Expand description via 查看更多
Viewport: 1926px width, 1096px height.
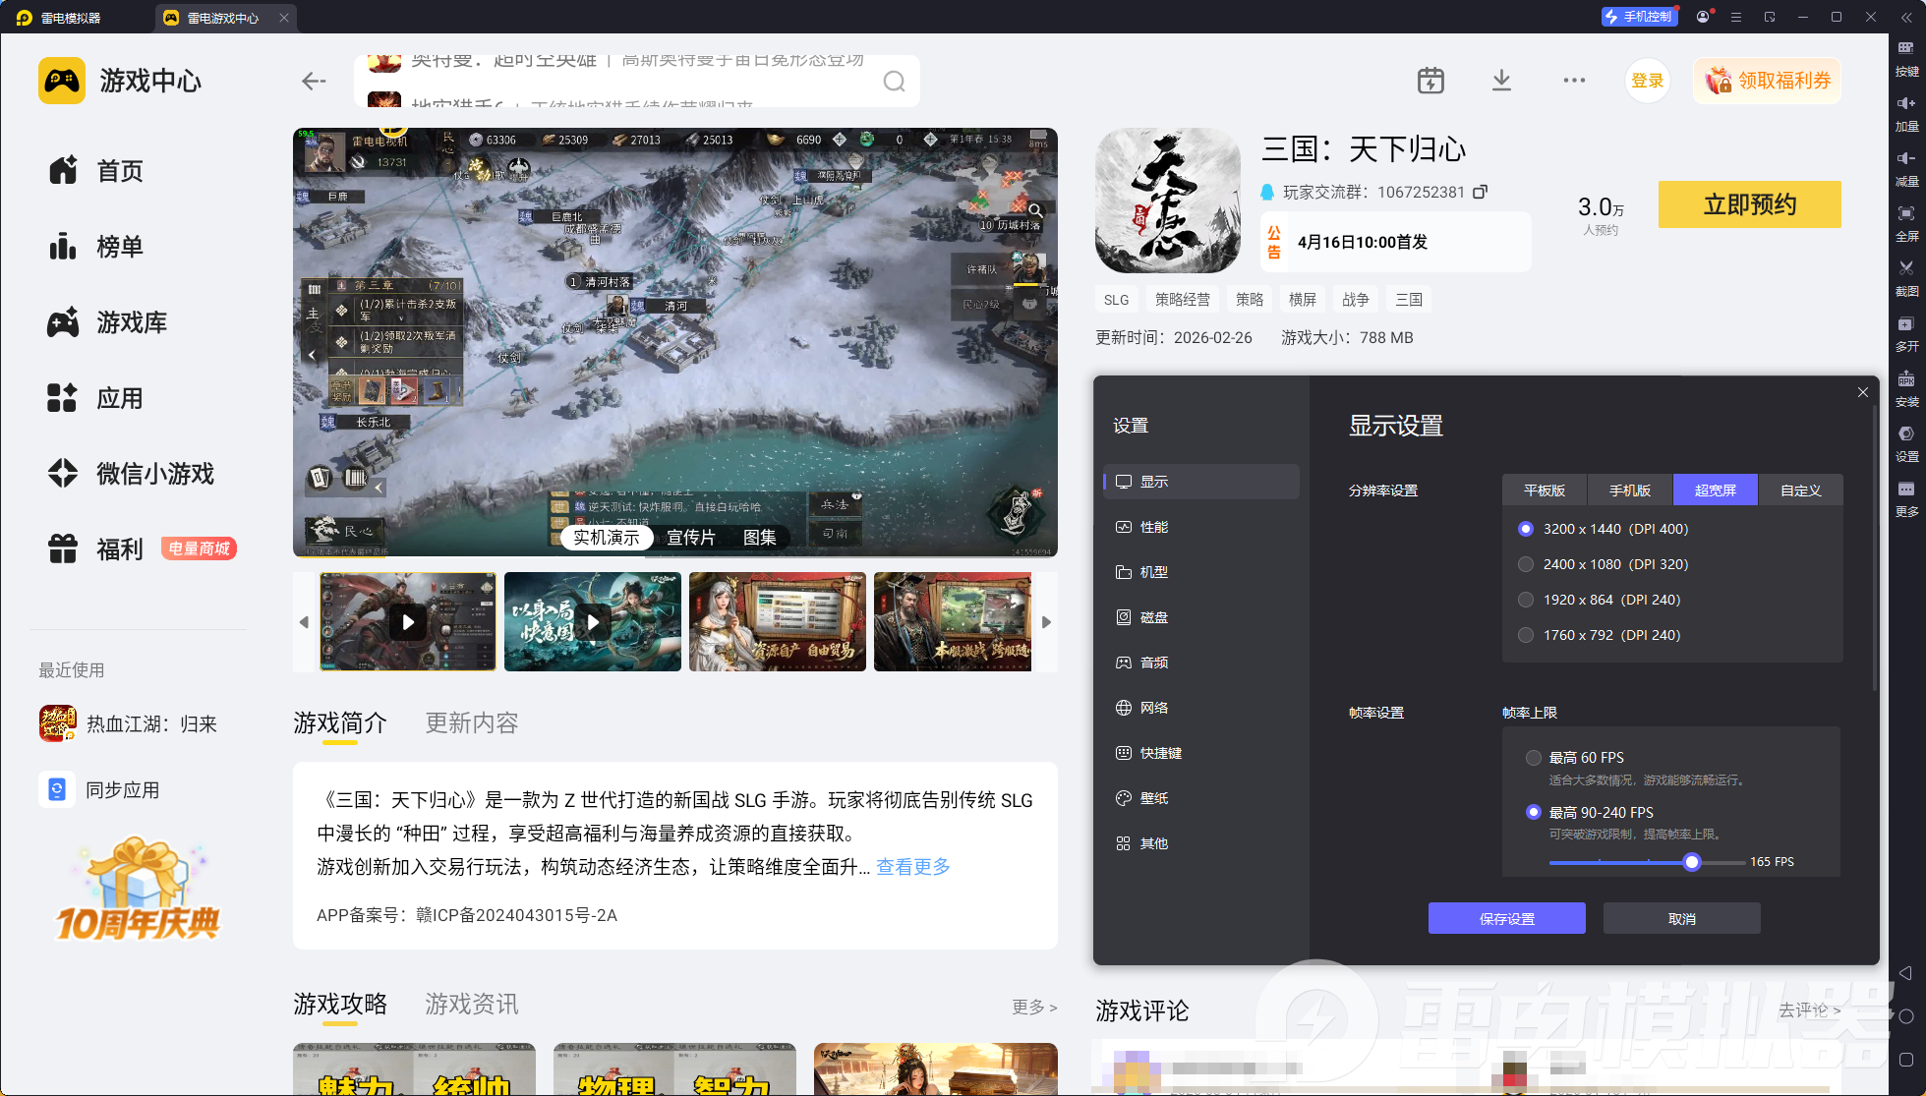coord(912,867)
